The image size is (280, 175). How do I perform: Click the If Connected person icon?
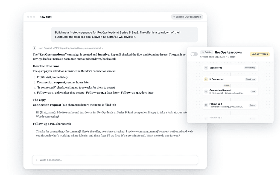[x=206, y=79]
